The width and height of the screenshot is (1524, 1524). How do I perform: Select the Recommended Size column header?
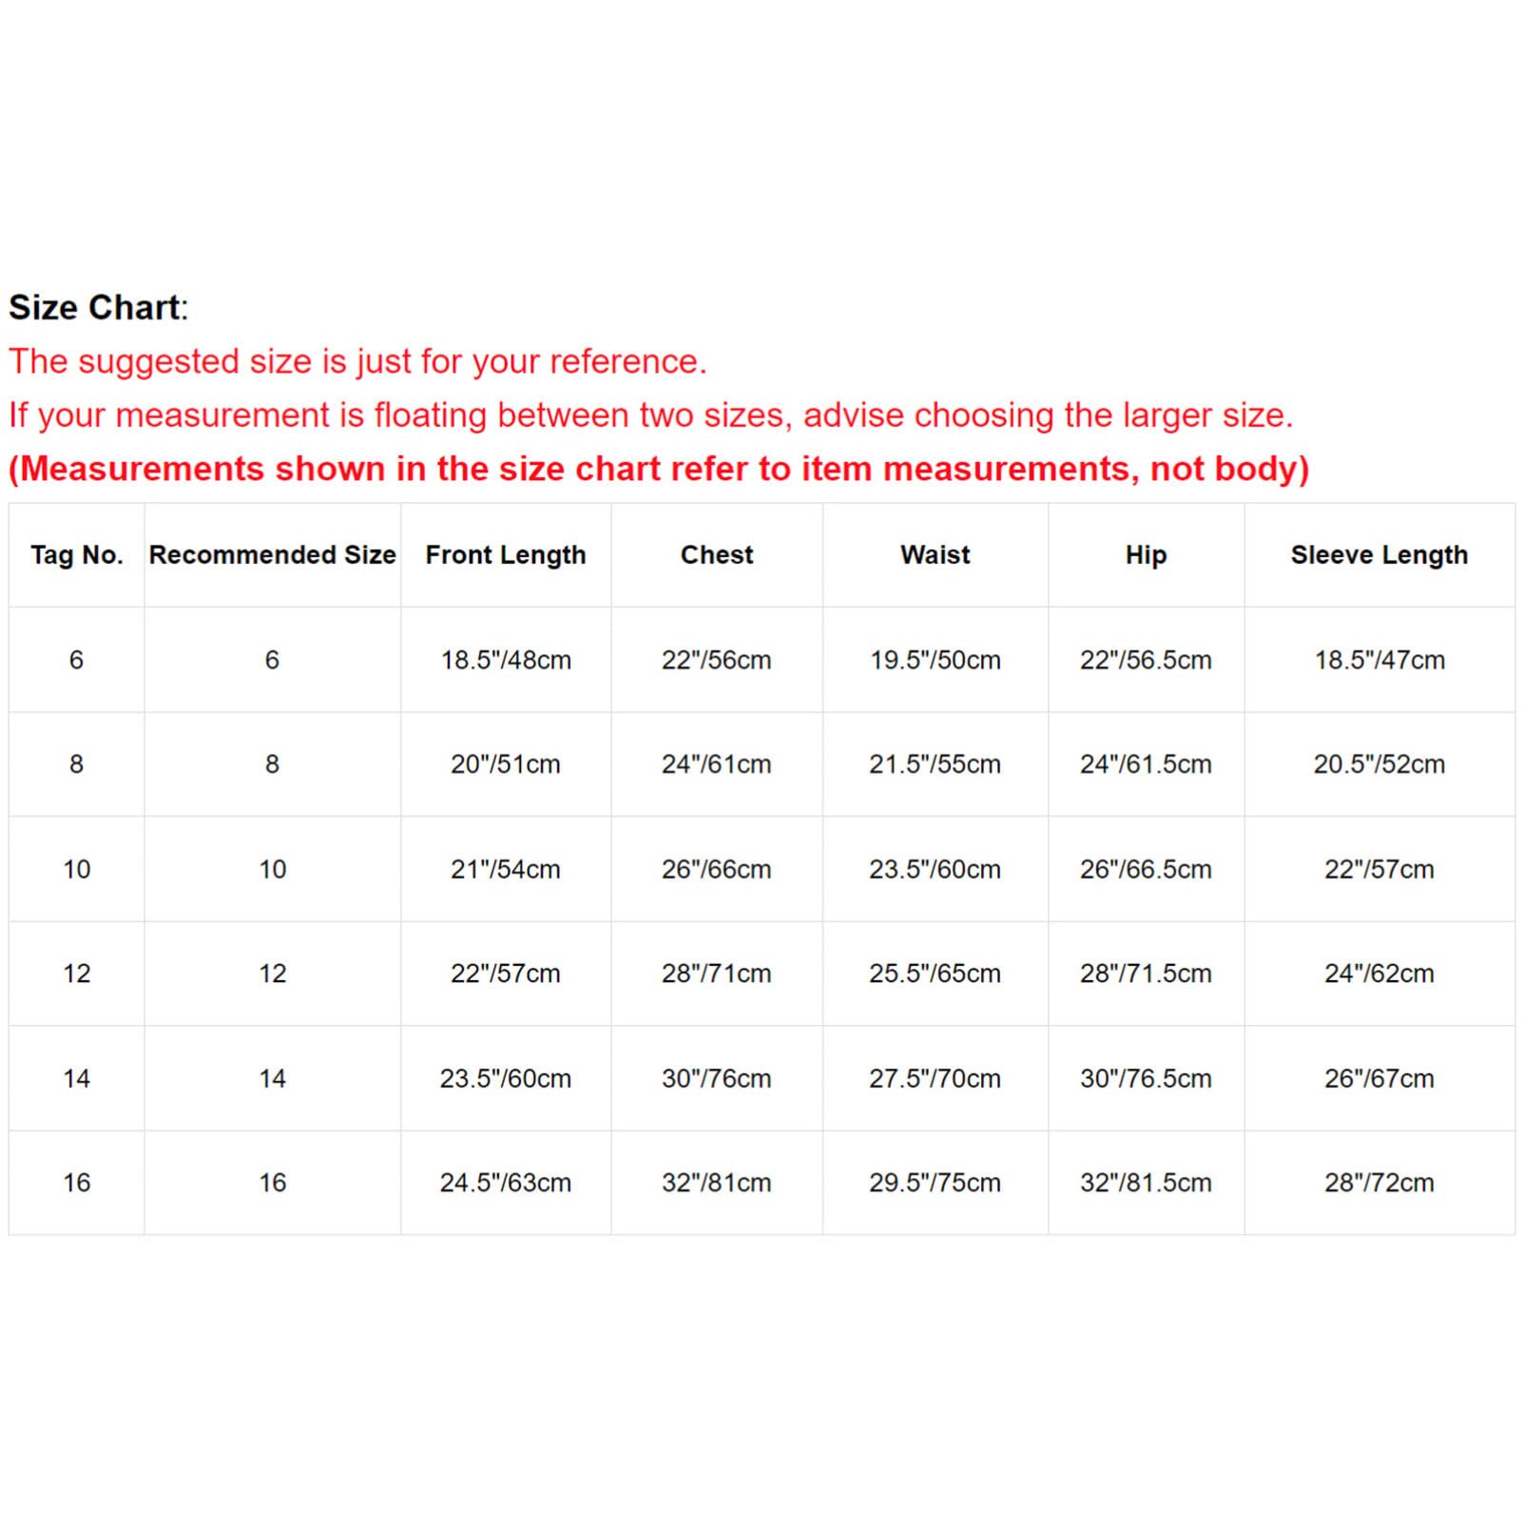click(x=272, y=555)
